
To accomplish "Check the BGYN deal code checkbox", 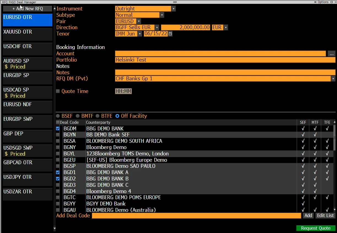I will point(58,135).
